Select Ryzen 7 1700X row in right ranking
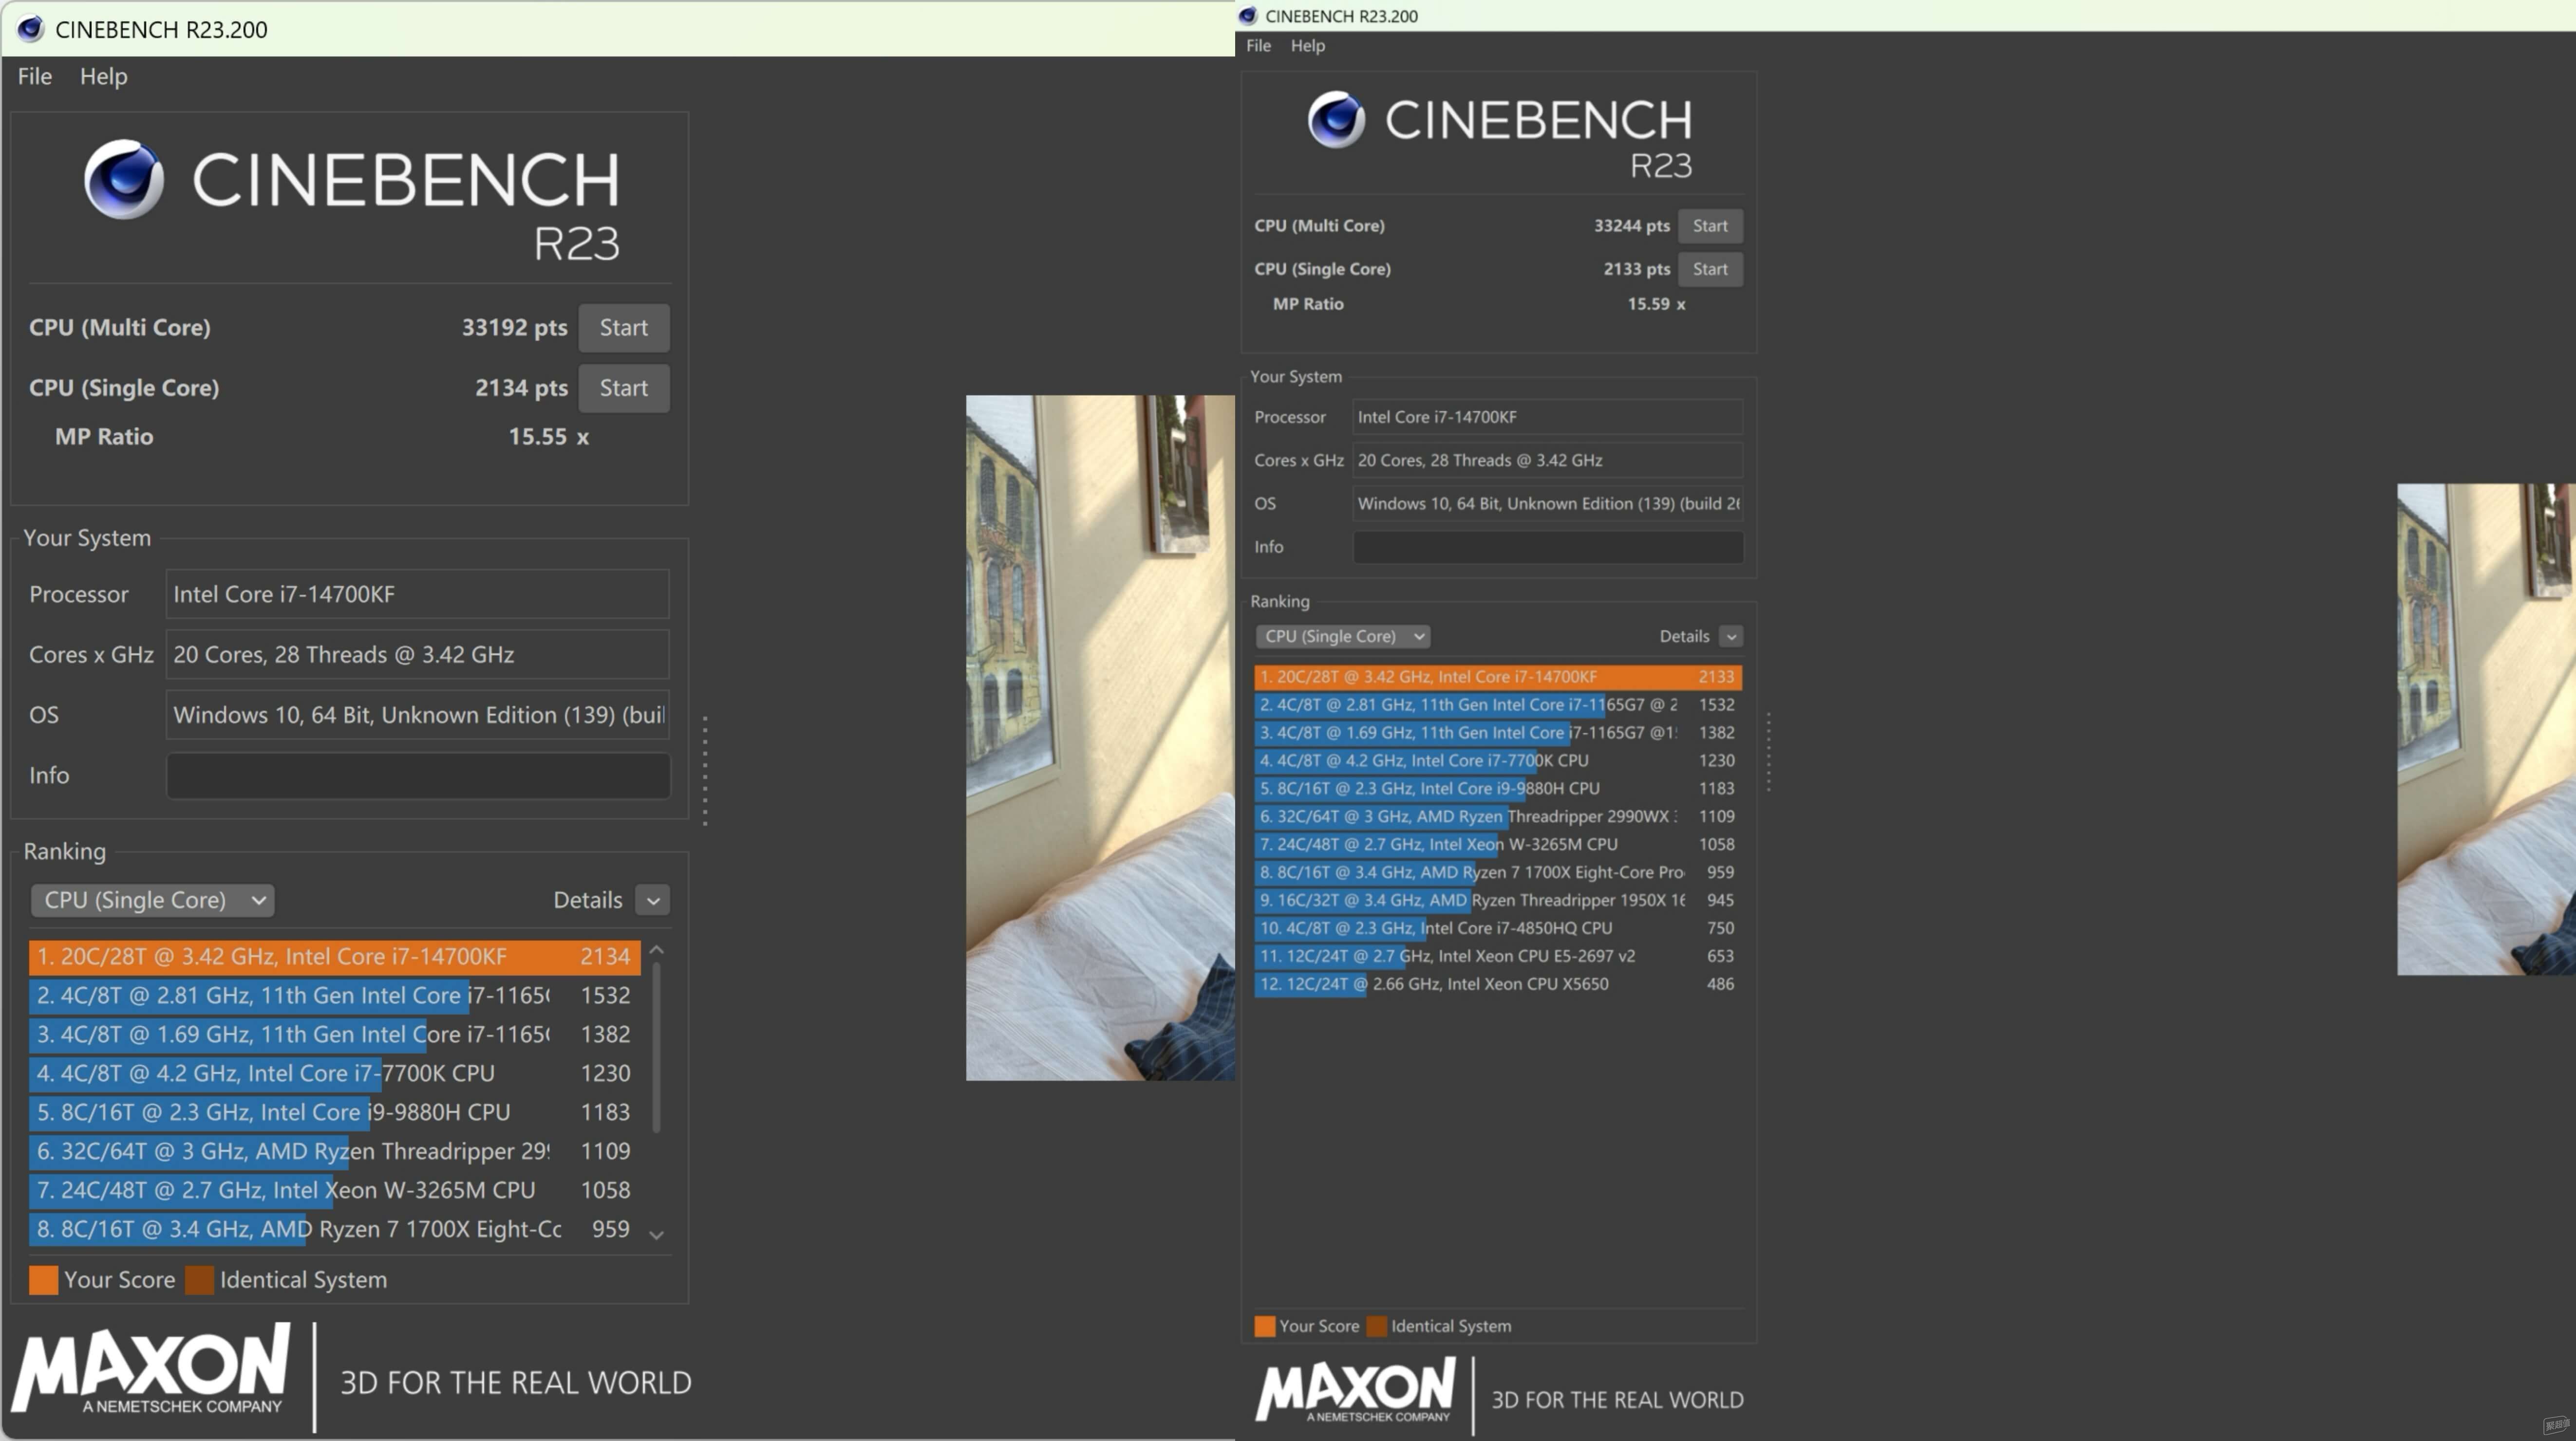Screen dimensions: 2576x1441 [1498, 872]
